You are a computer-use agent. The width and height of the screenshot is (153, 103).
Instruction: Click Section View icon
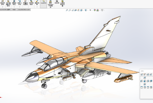point(76,10)
